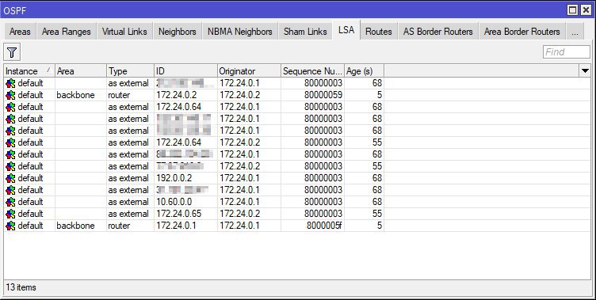The width and height of the screenshot is (596, 300).
Task: Sort by the Instance column header
Action: pos(29,71)
